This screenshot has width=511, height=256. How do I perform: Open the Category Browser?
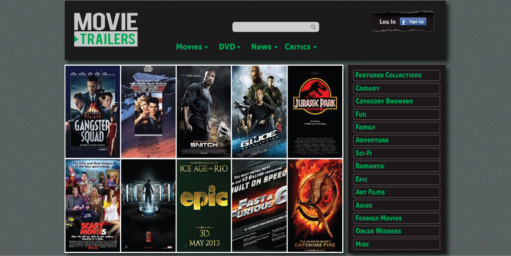tap(397, 101)
